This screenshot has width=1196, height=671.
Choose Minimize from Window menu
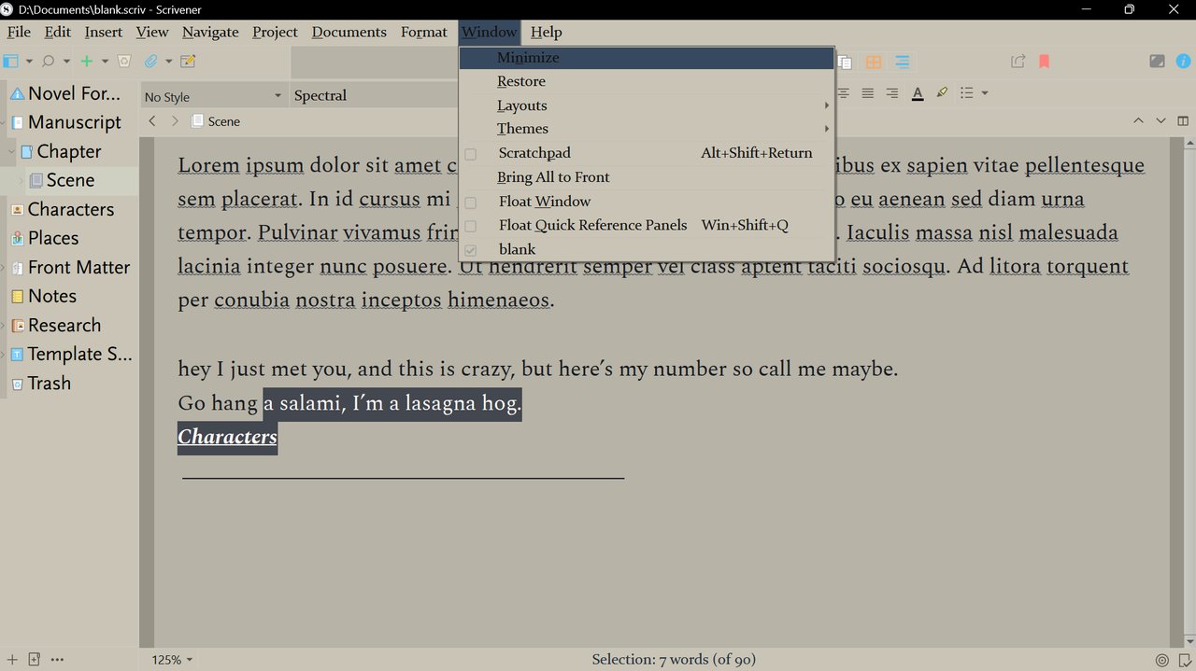[x=646, y=58]
